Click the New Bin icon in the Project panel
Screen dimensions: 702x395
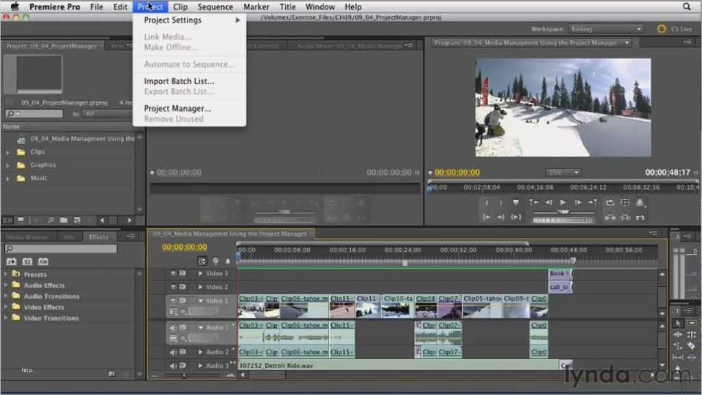pyautogui.click(x=64, y=220)
